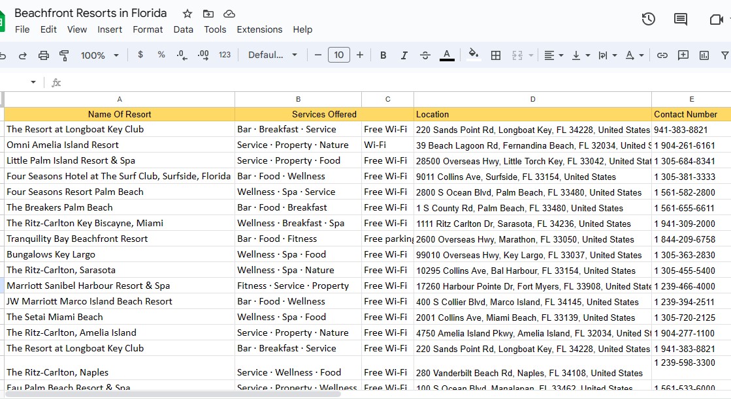Click the increase font size plus button

[x=360, y=55]
